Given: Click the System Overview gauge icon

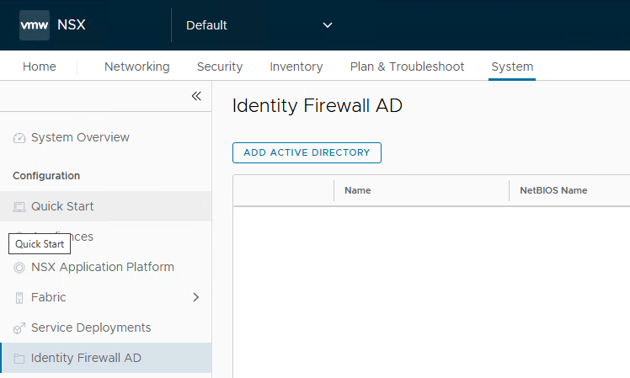Looking at the screenshot, I should 19,138.
